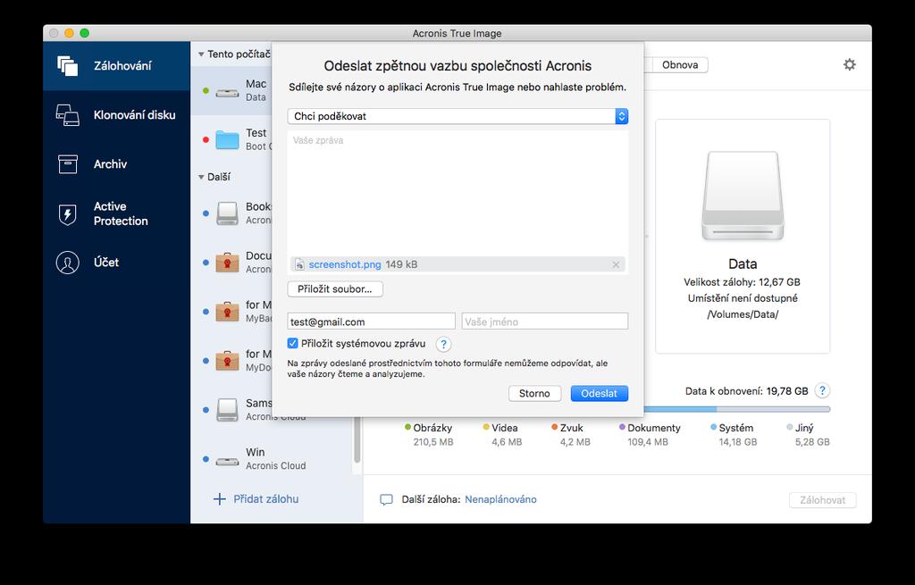Click the Vaše zpráva message field
915x585 pixels.
tap(457, 193)
